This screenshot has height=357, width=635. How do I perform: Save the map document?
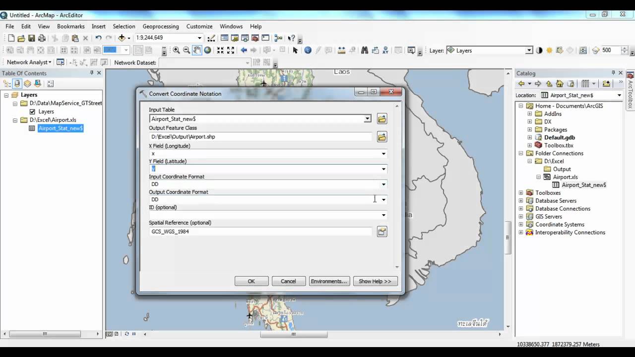[31, 38]
